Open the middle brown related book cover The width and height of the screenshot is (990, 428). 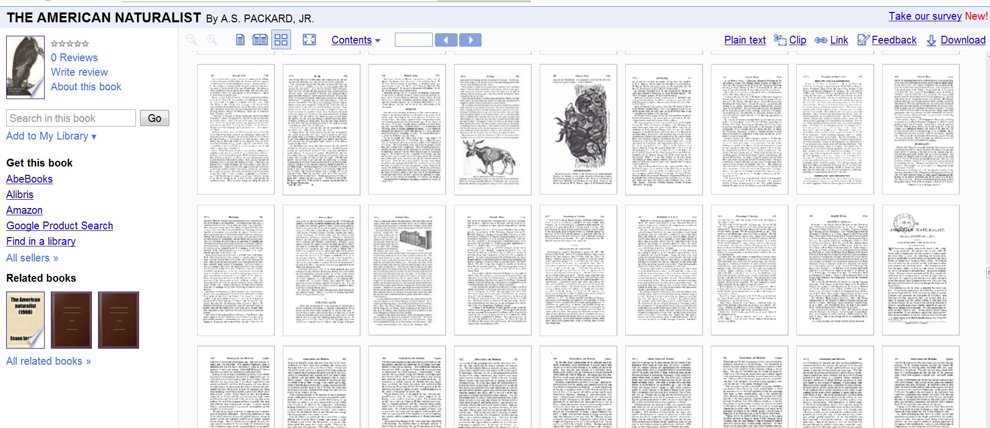coord(72,320)
